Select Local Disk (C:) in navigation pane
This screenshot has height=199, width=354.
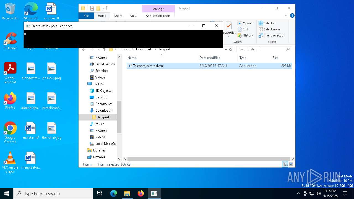[103, 144]
